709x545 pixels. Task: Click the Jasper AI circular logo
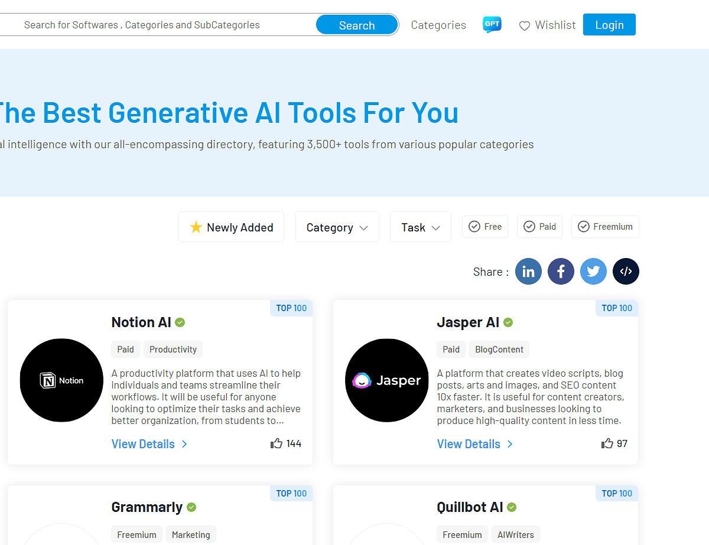click(x=387, y=380)
